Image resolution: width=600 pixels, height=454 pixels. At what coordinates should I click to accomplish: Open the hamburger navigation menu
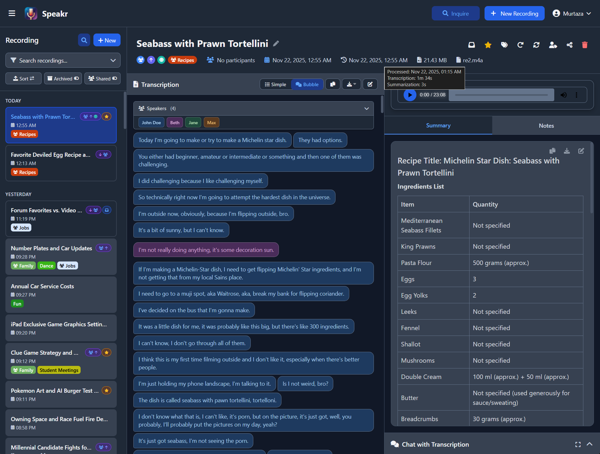(12, 13)
